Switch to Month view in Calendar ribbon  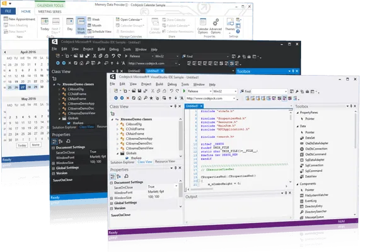coord(94,25)
